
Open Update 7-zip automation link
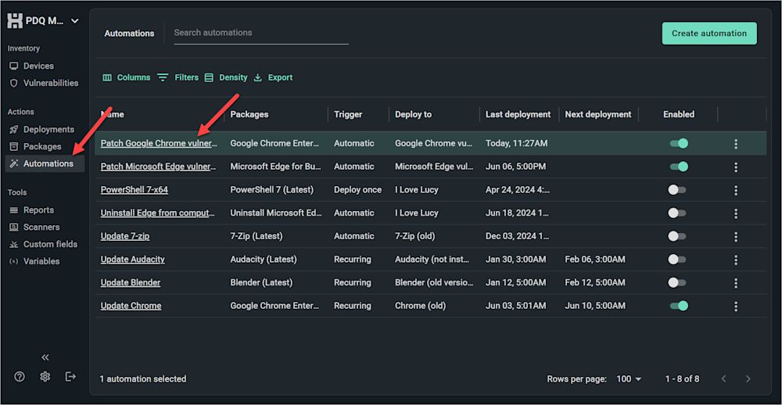pos(125,236)
